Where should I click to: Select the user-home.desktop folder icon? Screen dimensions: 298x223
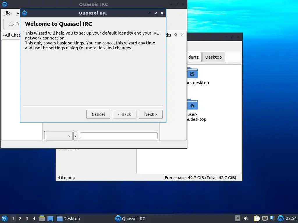[x=192, y=105]
